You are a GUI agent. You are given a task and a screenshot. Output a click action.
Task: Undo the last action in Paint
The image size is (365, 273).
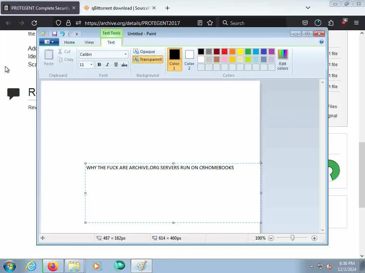[62, 34]
